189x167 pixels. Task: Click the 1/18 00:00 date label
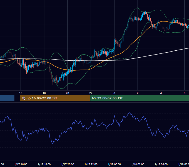pos(114,164)
